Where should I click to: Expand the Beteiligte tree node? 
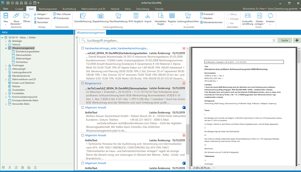point(6,41)
